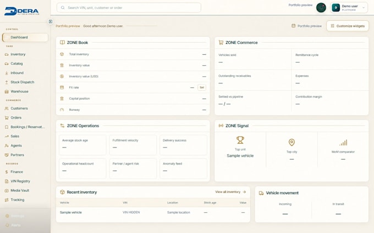Click the Inventory value (USD) coin icon
The height and width of the screenshot is (233, 374).
(x=62, y=76)
